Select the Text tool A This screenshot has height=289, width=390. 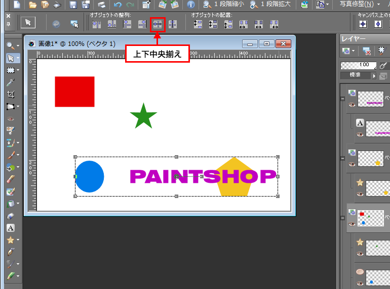point(11,228)
